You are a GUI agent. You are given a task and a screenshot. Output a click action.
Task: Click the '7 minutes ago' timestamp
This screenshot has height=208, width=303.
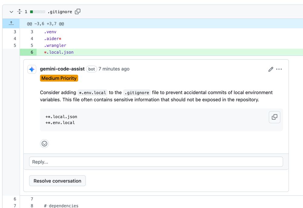pos(114,69)
